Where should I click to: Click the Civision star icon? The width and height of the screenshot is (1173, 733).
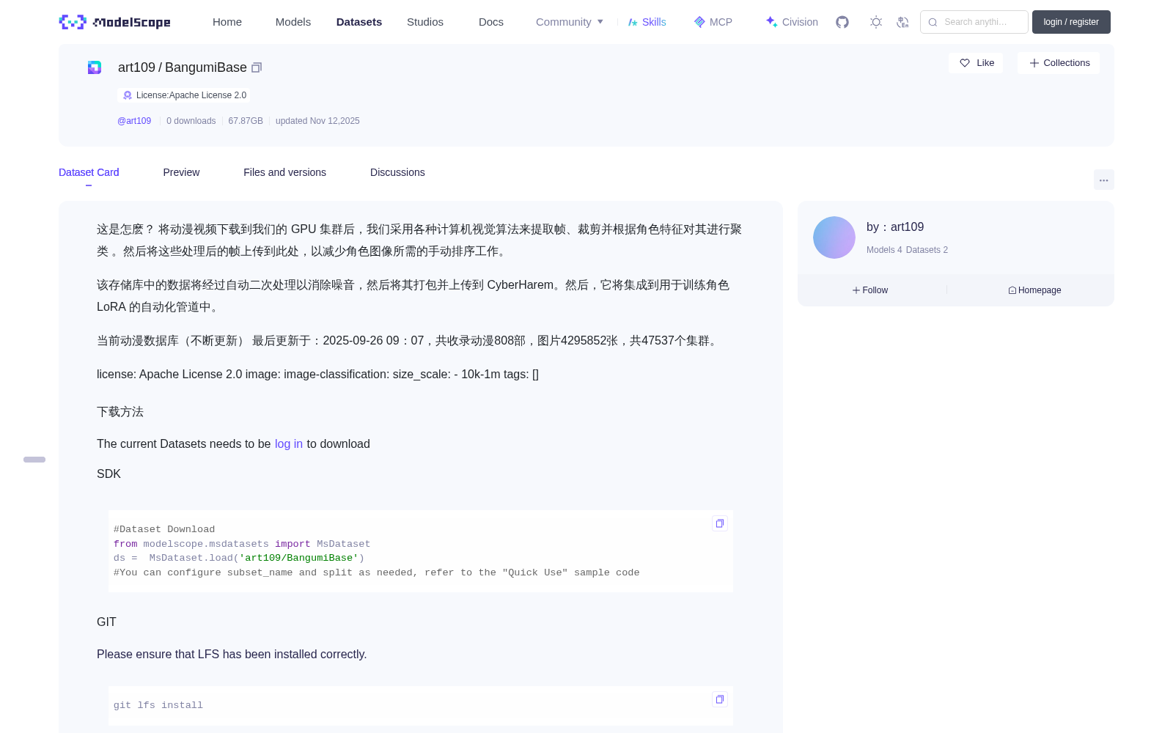point(771,21)
